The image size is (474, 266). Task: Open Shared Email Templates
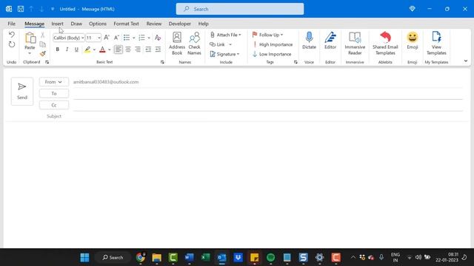tap(385, 44)
